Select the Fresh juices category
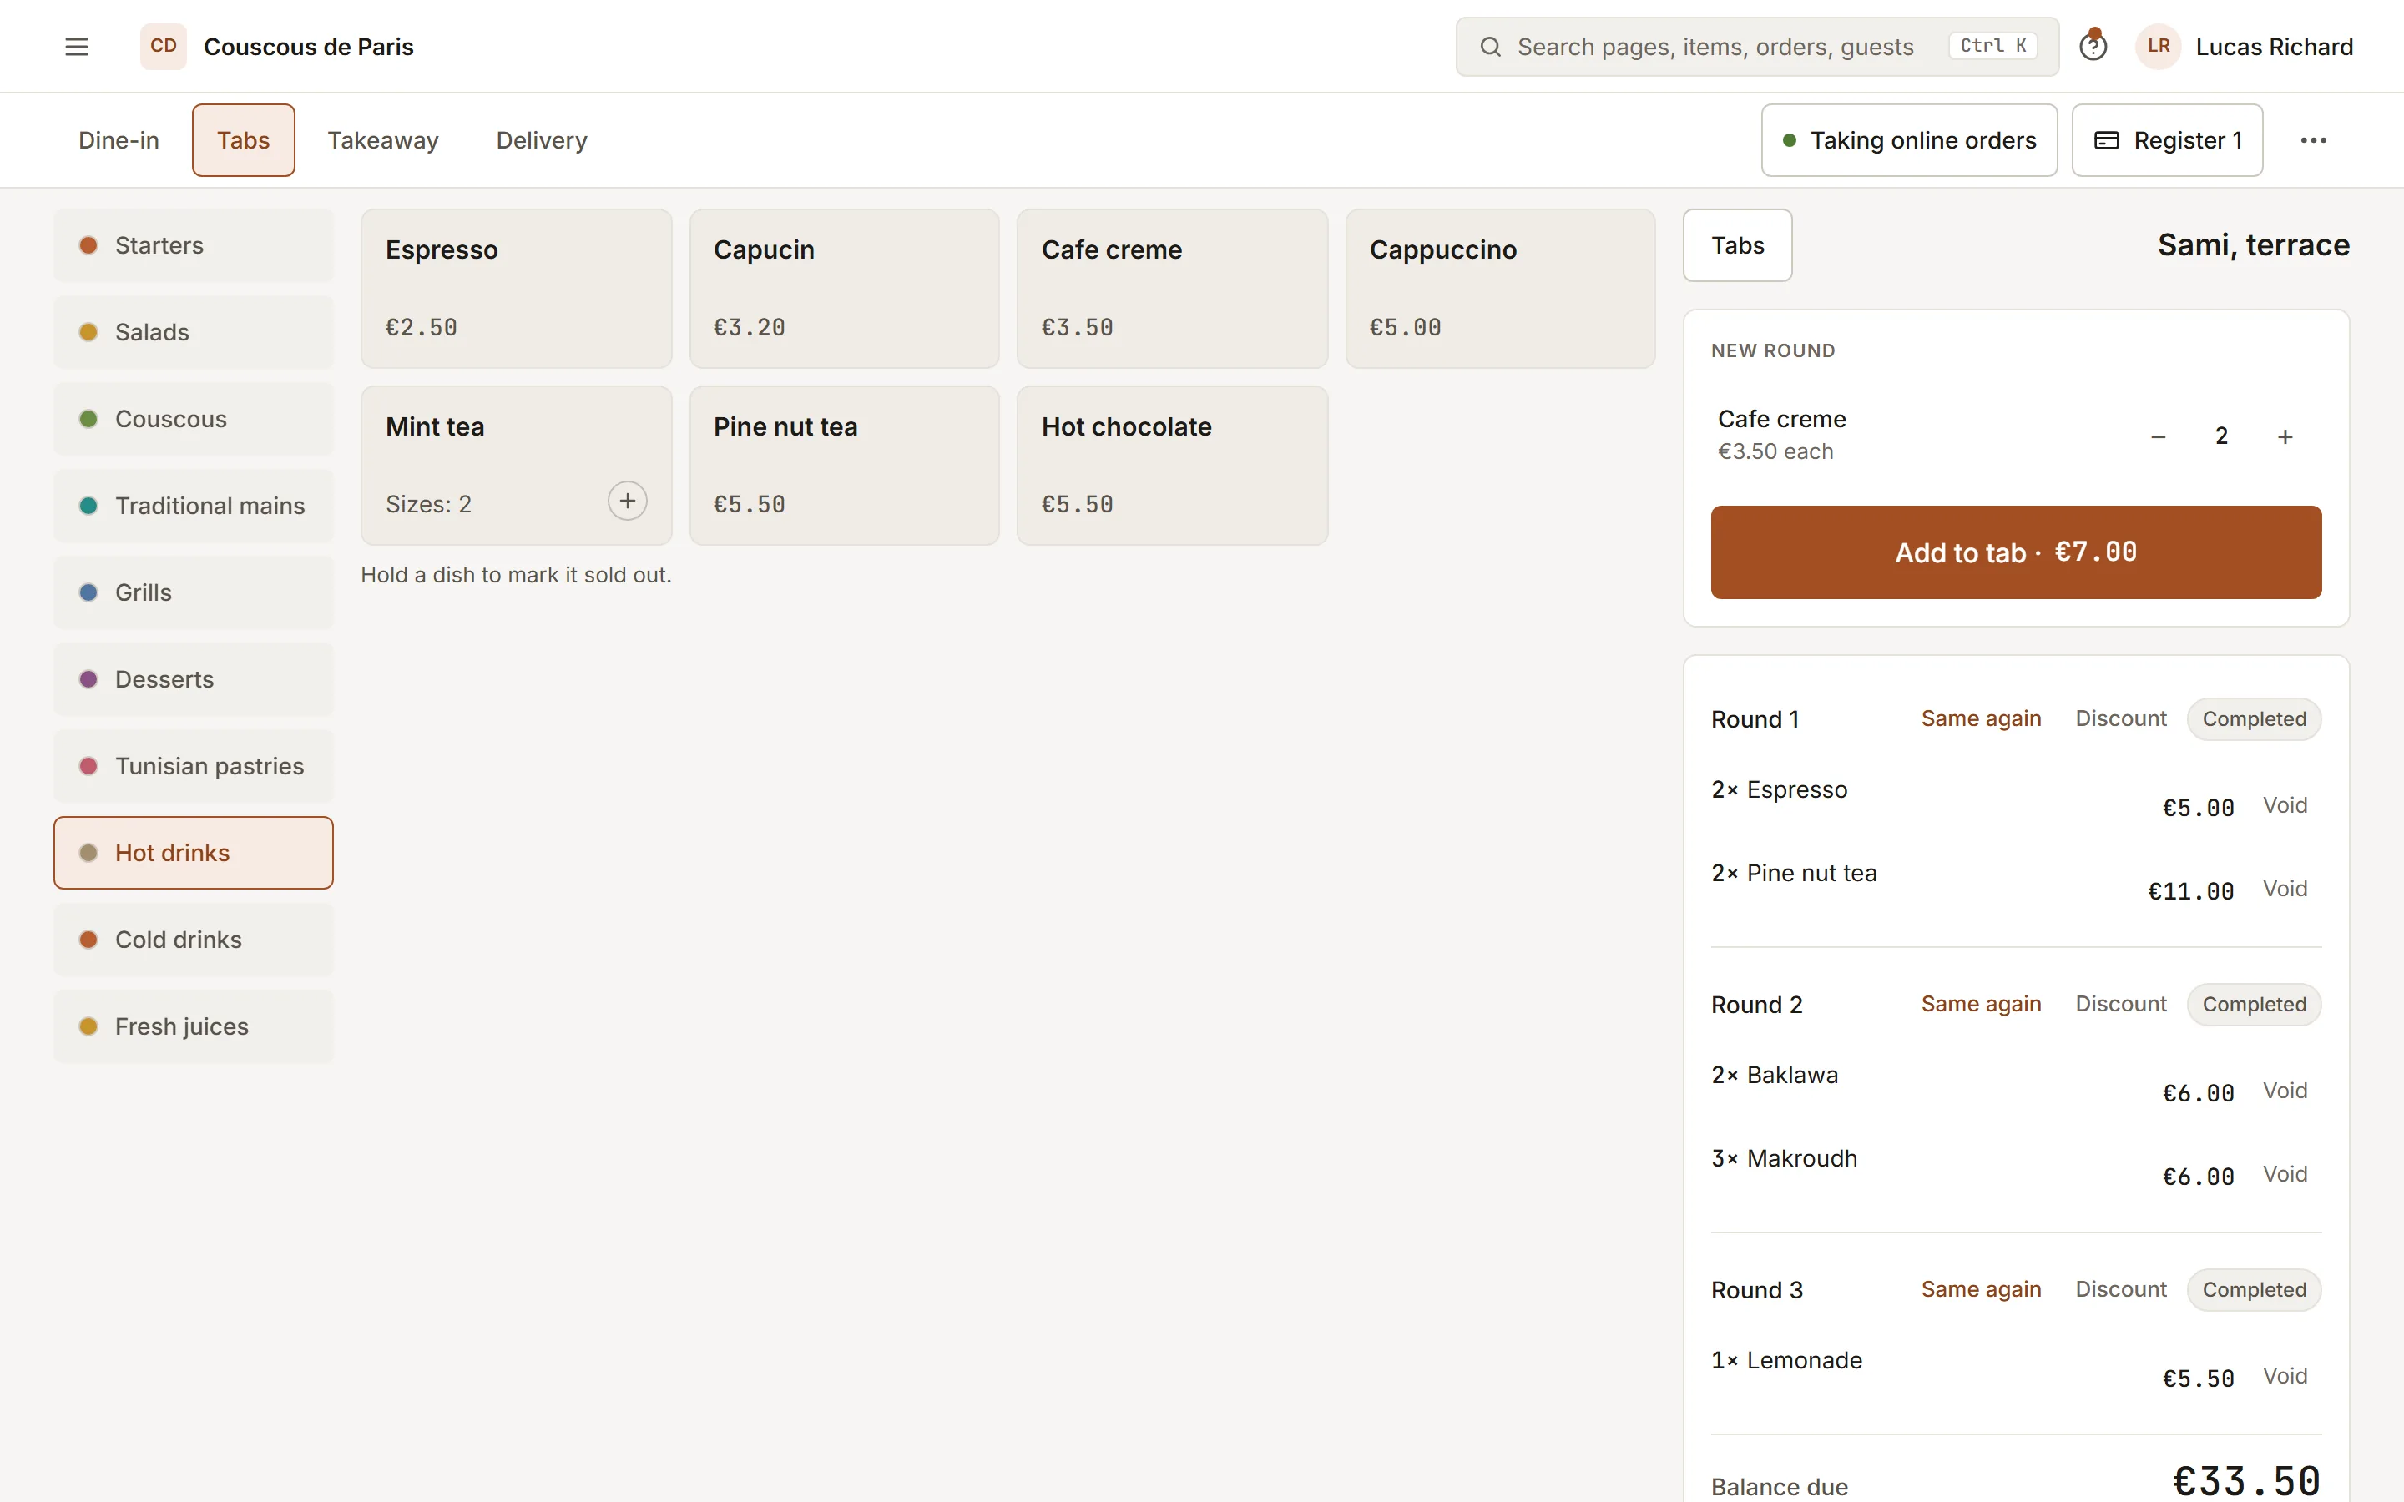 click(194, 1026)
